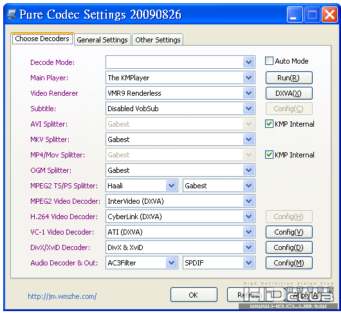Screen dimensions: 341x313
Task: Click the Apply(A) button
Action: (x=307, y=295)
